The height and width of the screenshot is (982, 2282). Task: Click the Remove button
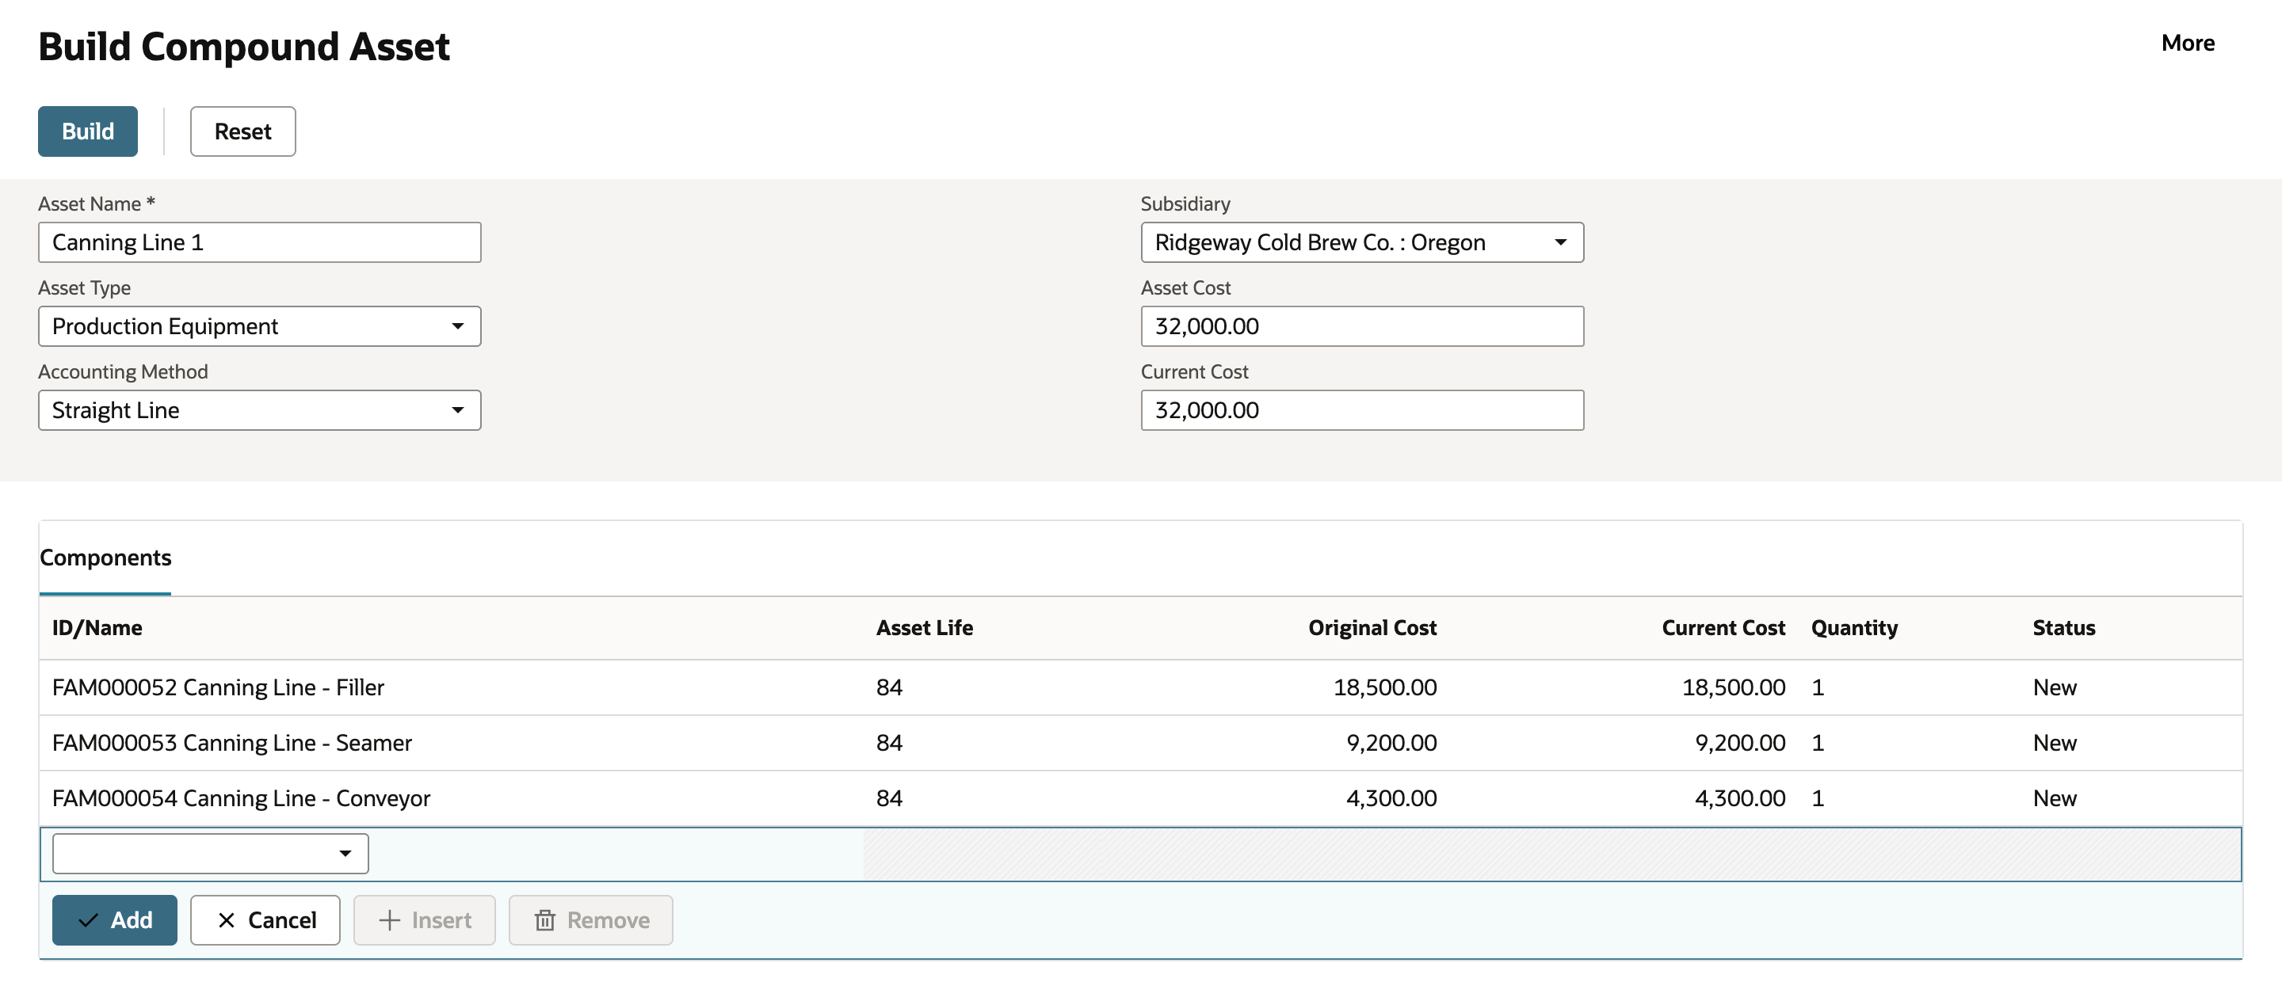point(591,919)
